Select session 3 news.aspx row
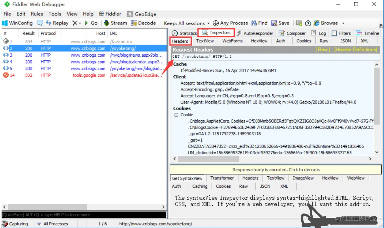Screen dimensions: 384x228 coord(84,55)
